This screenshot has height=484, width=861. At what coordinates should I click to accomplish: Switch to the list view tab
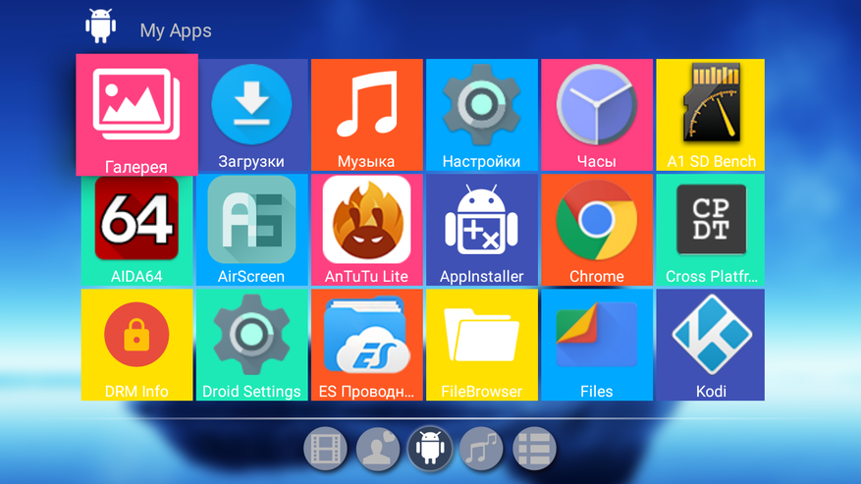click(534, 449)
